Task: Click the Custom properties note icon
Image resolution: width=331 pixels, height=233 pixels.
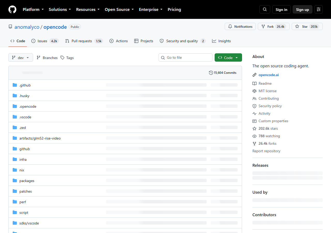Action: tap(254, 121)
